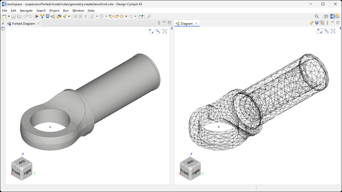This screenshot has width=342, height=192.
Task: Click the Back navigation arrow
Action: (122, 17)
